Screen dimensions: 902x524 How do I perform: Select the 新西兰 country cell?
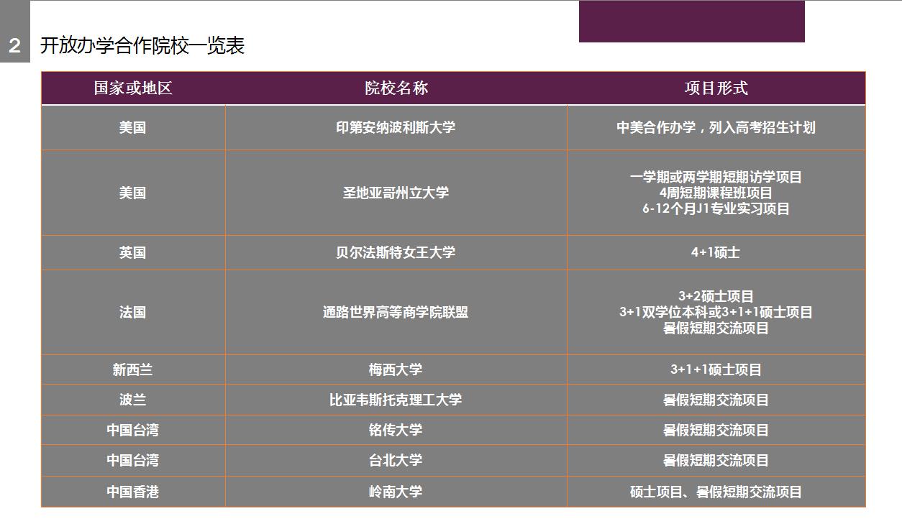pyautogui.click(x=133, y=370)
